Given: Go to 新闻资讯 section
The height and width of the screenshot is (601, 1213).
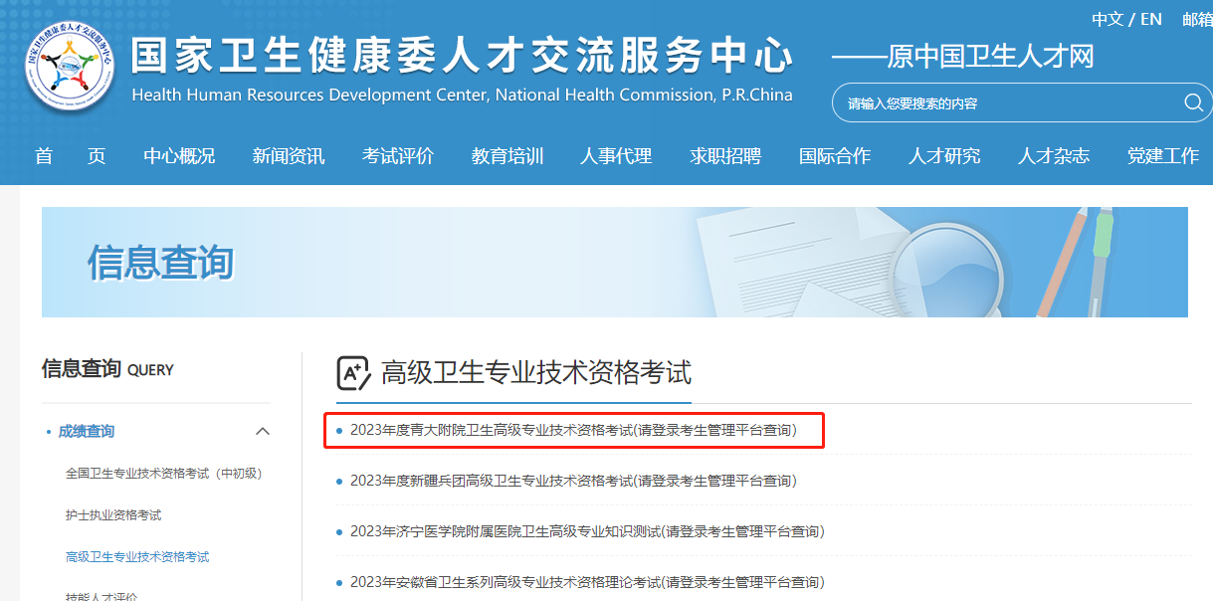Looking at the screenshot, I should (289, 156).
